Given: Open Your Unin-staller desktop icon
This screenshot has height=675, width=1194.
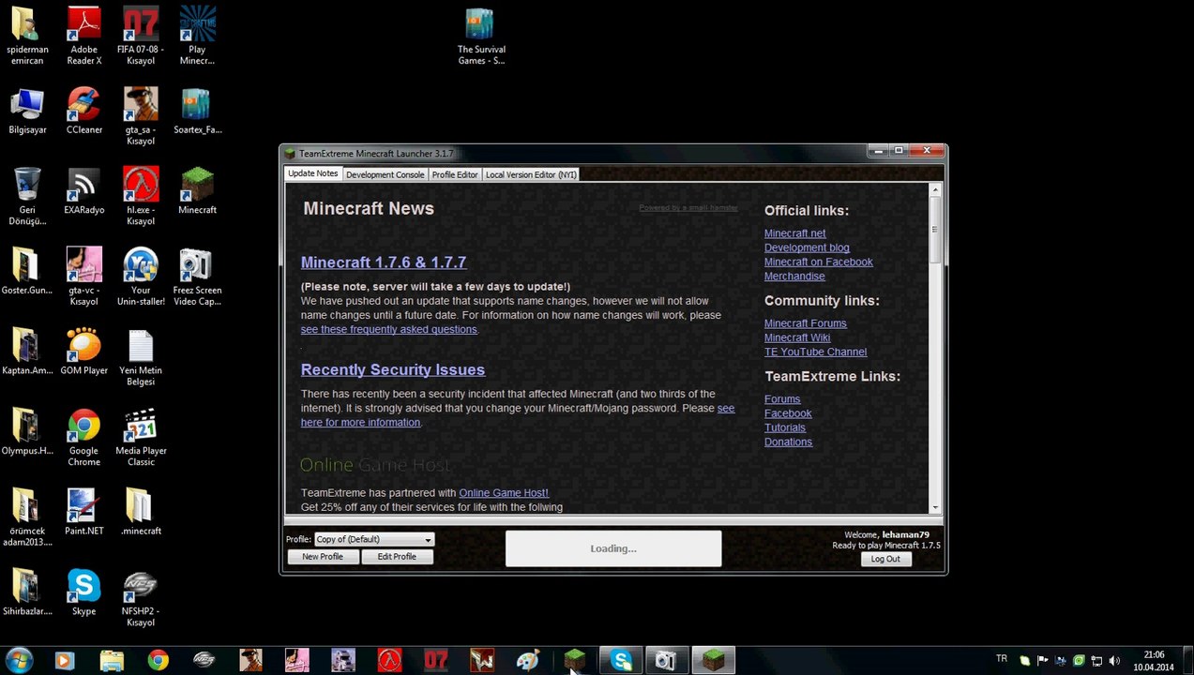Looking at the screenshot, I should pyautogui.click(x=141, y=277).
